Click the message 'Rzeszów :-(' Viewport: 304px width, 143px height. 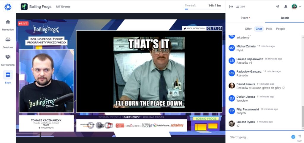click(x=244, y=62)
